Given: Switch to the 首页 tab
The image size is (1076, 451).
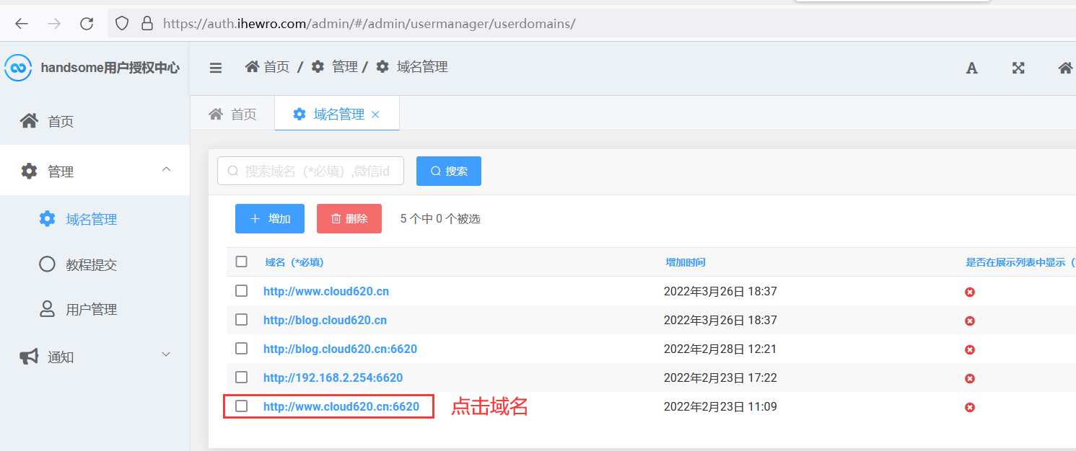Looking at the screenshot, I should click(232, 114).
